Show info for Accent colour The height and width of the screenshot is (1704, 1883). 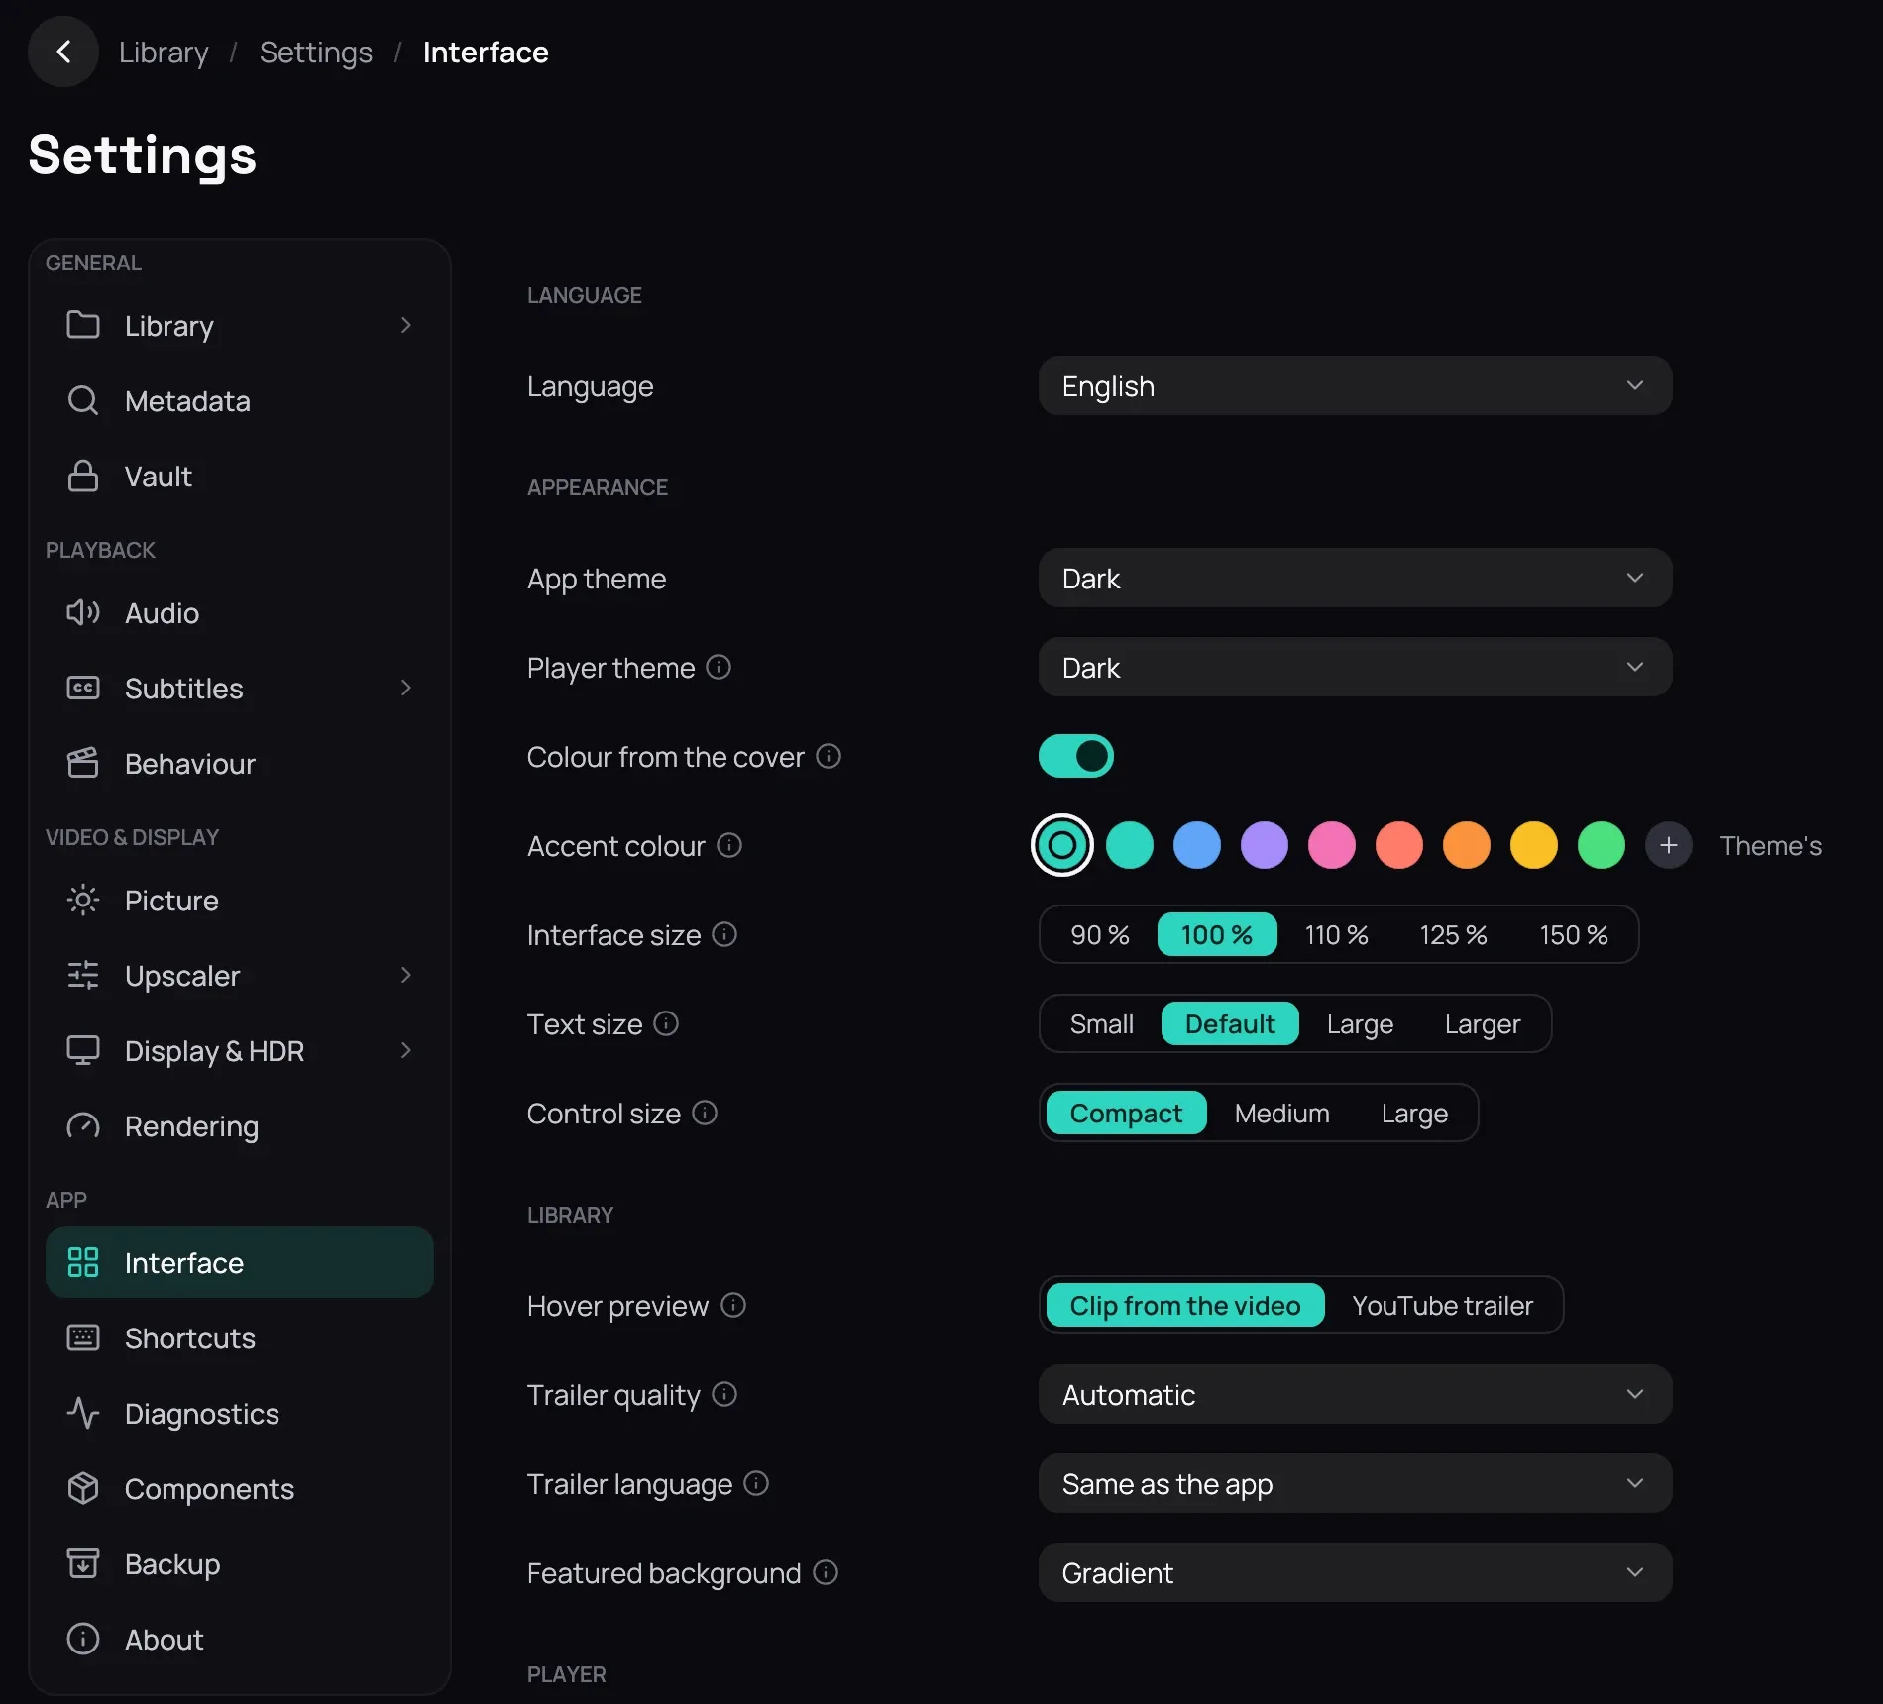(x=729, y=845)
